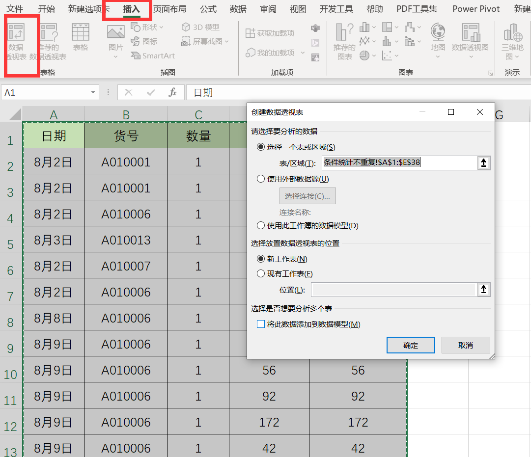The width and height of the screenshot is (531, 457).
Task: Insert a pie or doughnut chart
Action: [x=364, y=55]
